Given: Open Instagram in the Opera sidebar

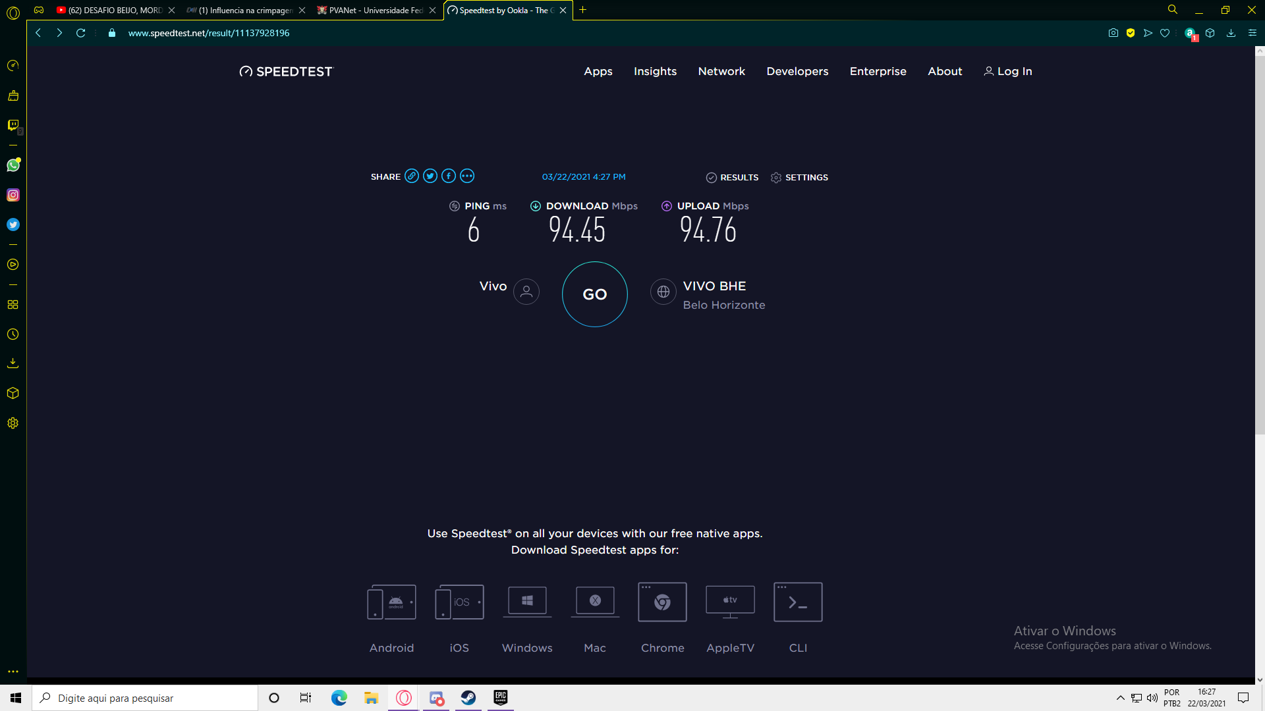Looking at the screenshot, I should pos(13,195).
